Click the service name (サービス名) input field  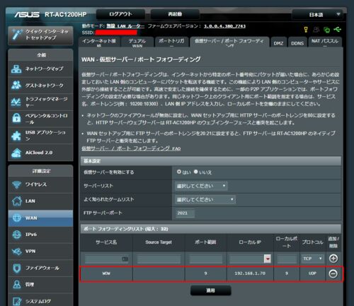click(106, 259)
